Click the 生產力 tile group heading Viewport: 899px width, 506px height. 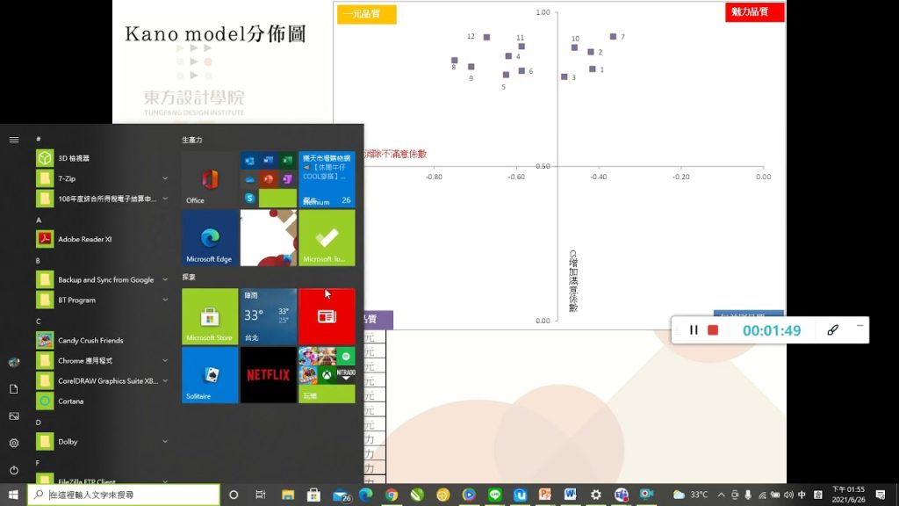click(x=192, y=140)
